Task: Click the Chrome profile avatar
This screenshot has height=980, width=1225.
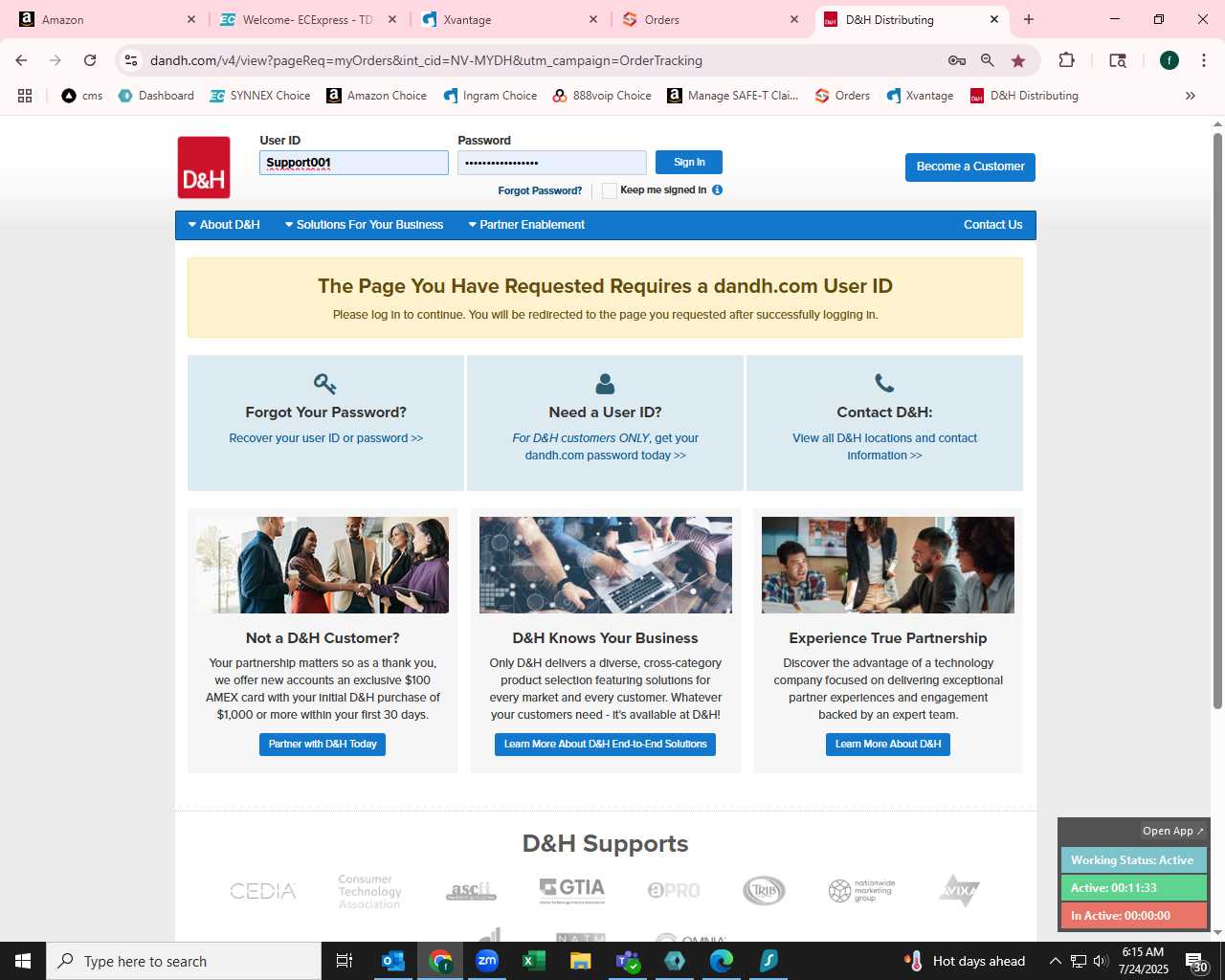Action: coord(1169,60)
